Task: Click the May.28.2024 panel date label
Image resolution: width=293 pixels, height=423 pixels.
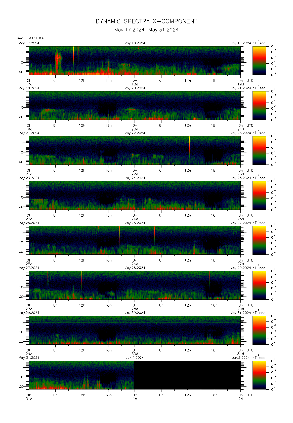Action: click(x=135, y=268)
